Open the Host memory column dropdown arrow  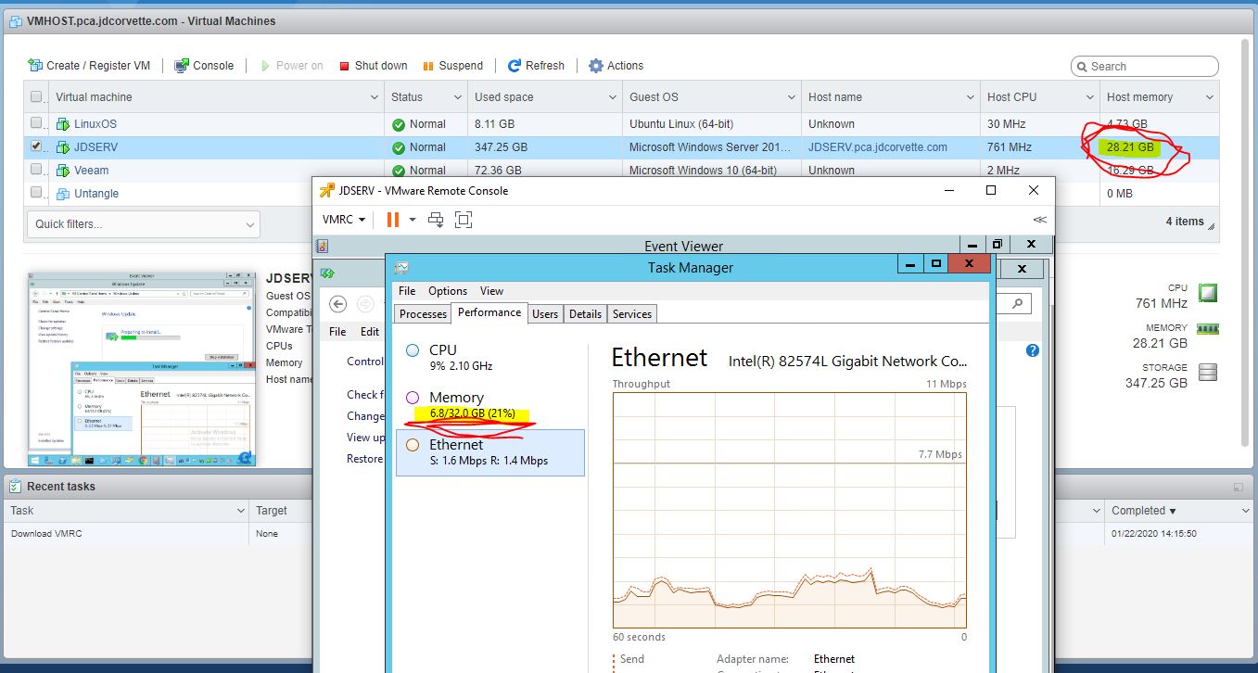pos(1209,97)
